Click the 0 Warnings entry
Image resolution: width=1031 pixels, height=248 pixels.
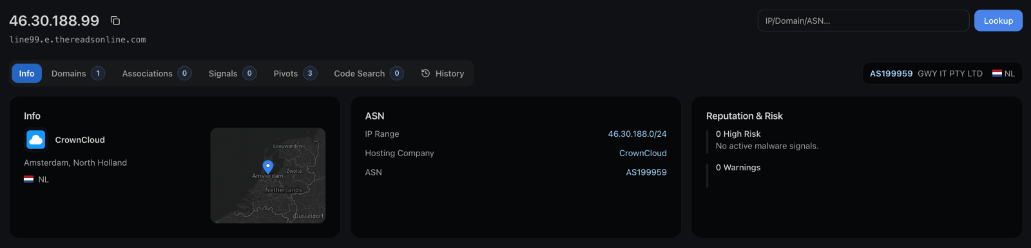coord(738,167)
